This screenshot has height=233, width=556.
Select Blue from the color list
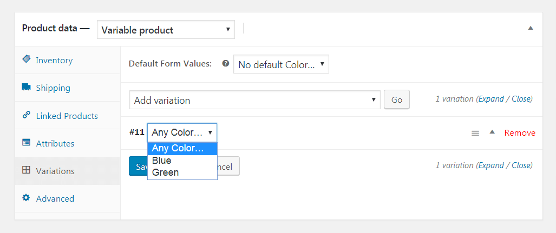click(x=162, y=161)
